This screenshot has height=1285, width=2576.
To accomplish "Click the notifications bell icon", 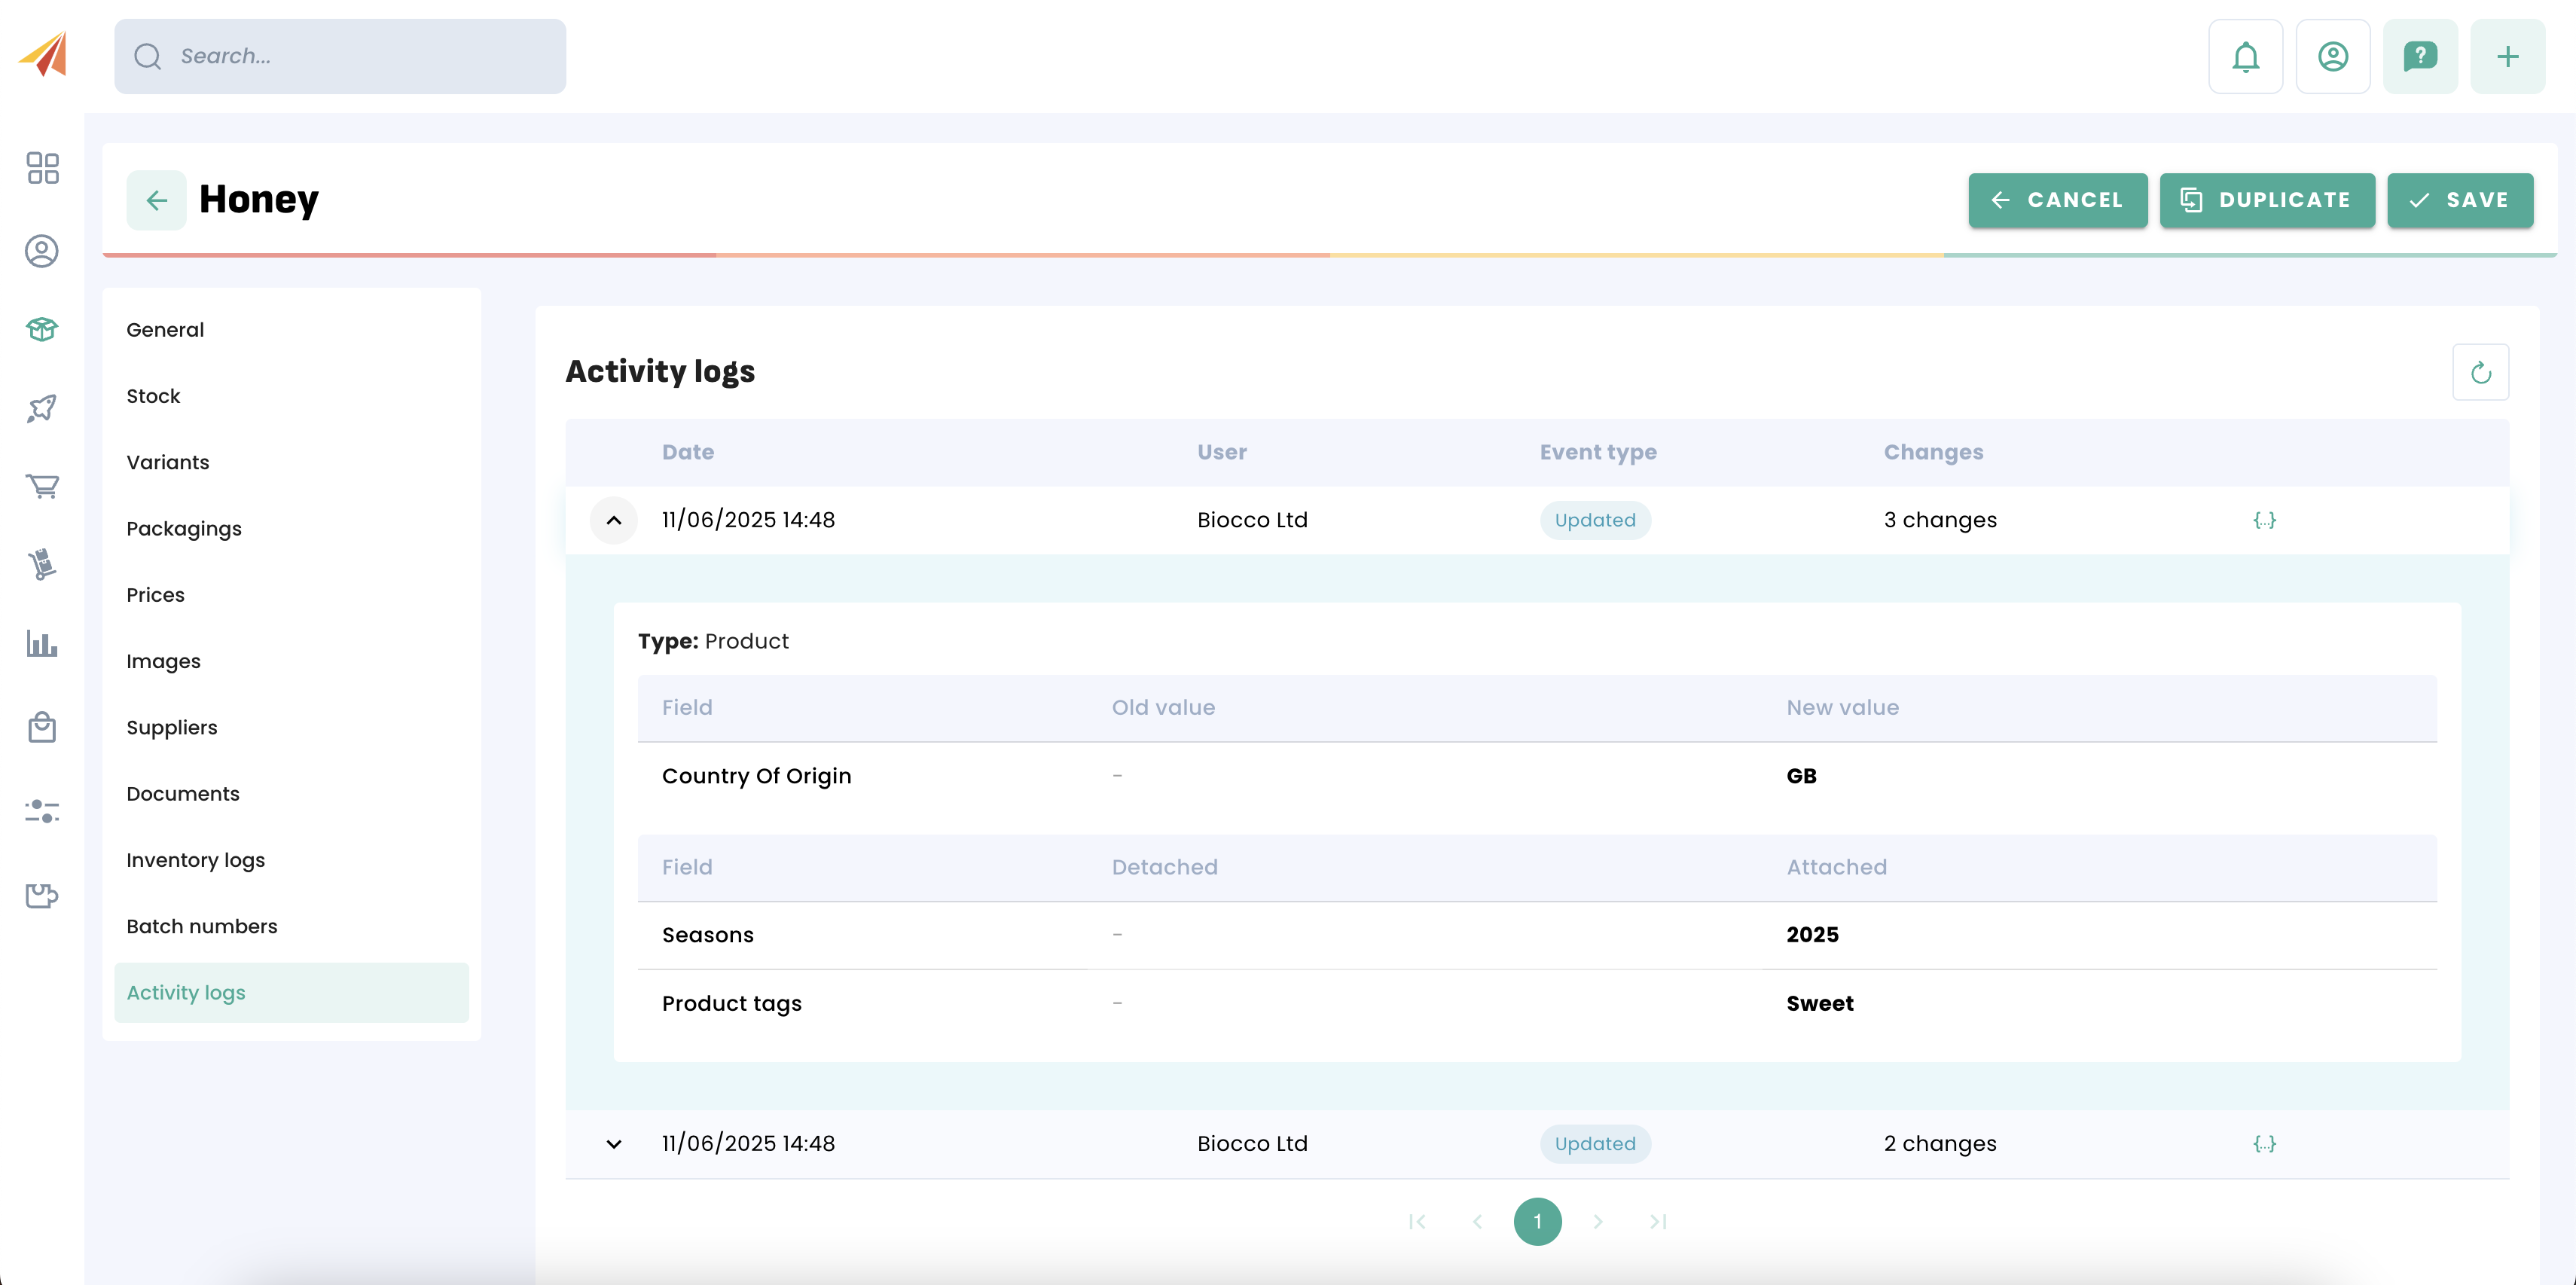I will [x=2245, y=57].
